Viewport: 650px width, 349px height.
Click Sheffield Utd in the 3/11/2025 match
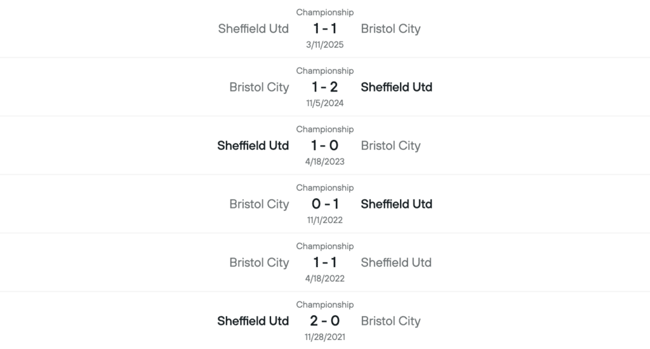click(253, 29)
